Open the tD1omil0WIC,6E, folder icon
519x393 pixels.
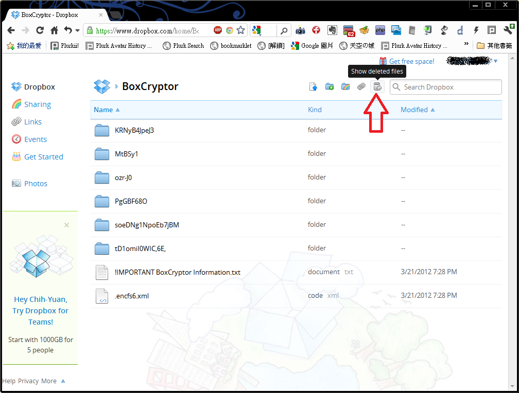102,248
